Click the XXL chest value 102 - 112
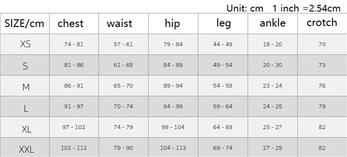Screen dimensions: 347x157 (74, 148)
